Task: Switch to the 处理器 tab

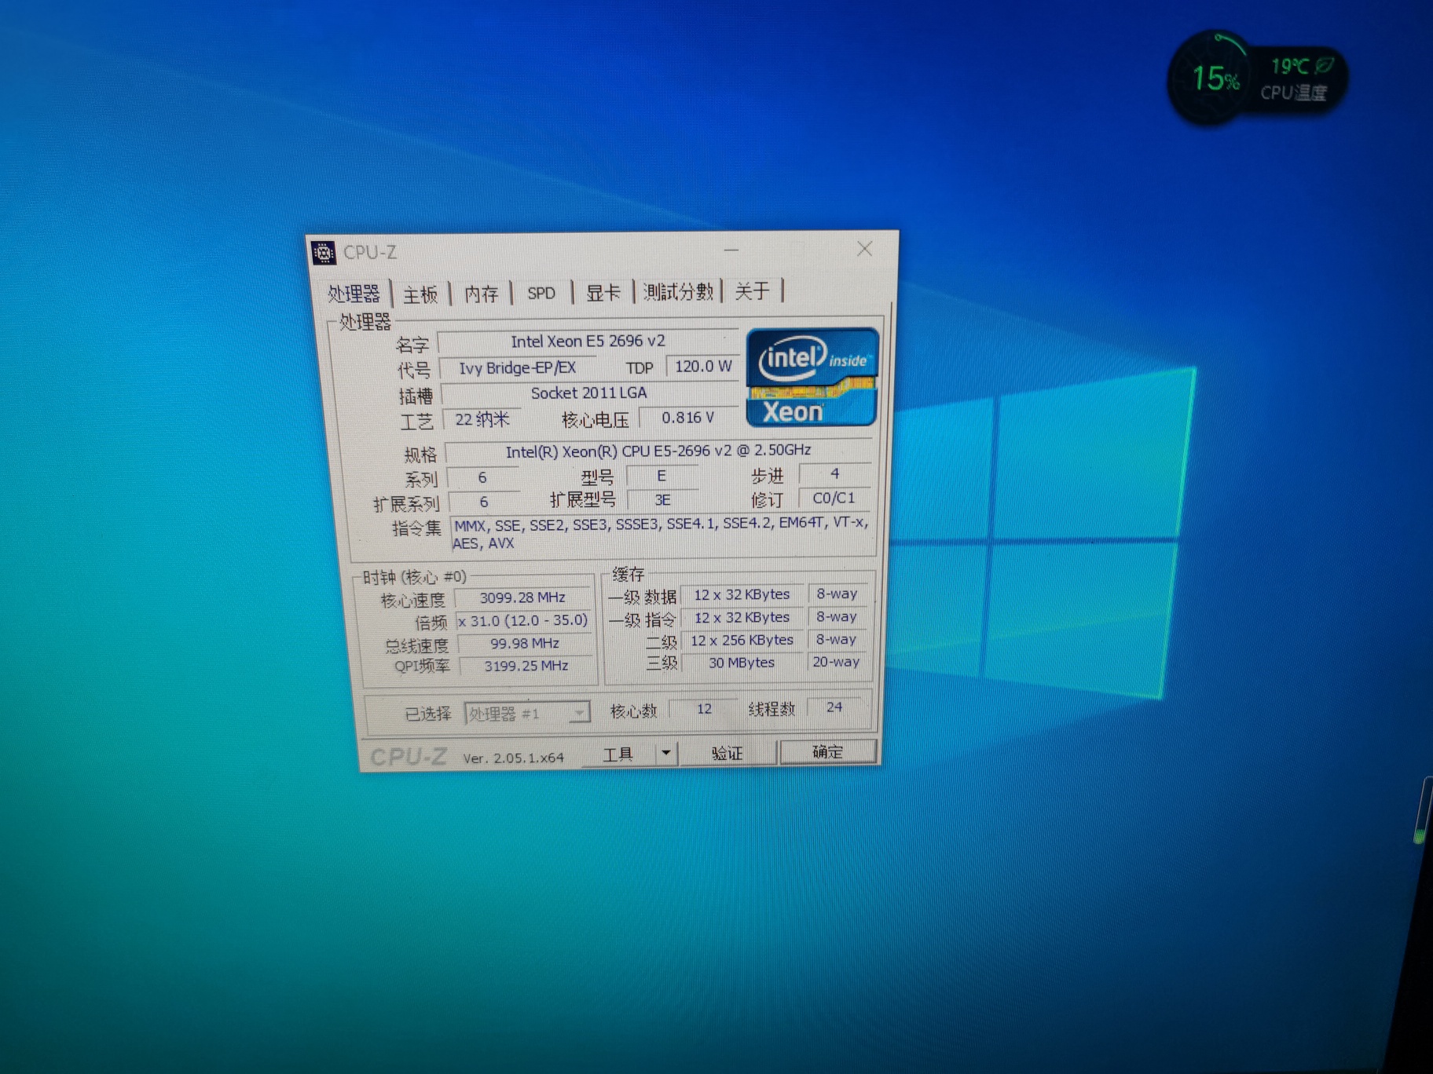Action: click(354, 294)
